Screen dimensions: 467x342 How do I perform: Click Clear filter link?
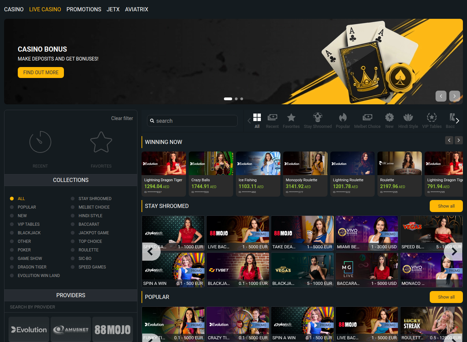click(x=122, y=118)
